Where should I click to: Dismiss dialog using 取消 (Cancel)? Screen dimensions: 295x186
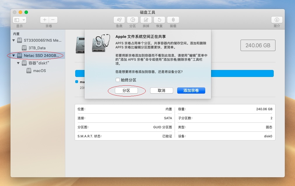click(x=161, y=90)
